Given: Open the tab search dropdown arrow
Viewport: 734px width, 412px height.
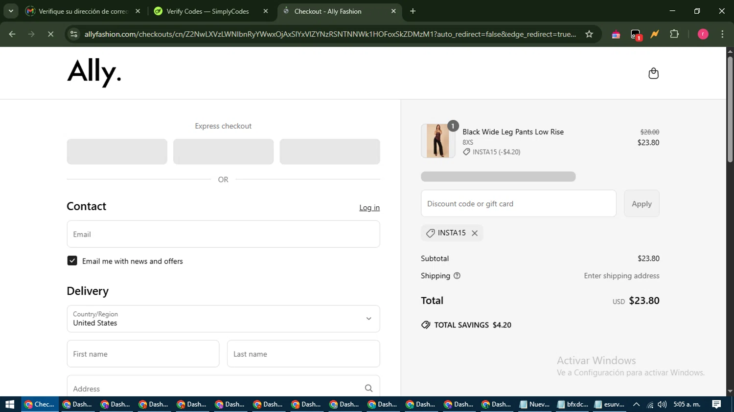Looking at the screenshot, I should coord(11,11).
